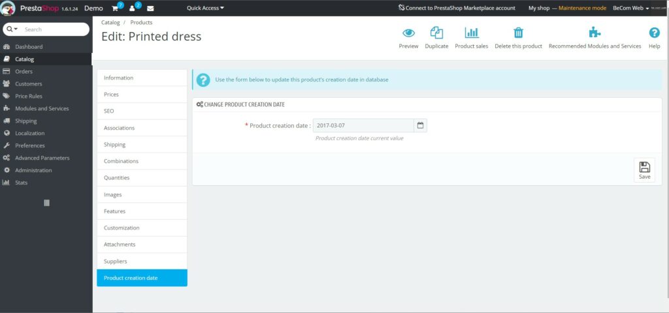Expand the Quick Access dropdown
The image size is (669, 313).
[205, 8]
